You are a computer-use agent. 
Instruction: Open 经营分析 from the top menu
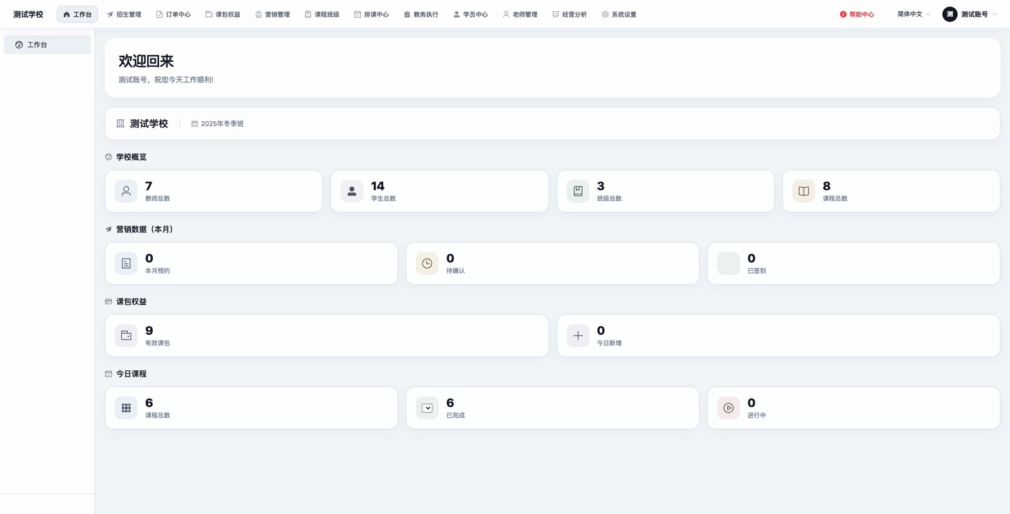coord(569,14)
